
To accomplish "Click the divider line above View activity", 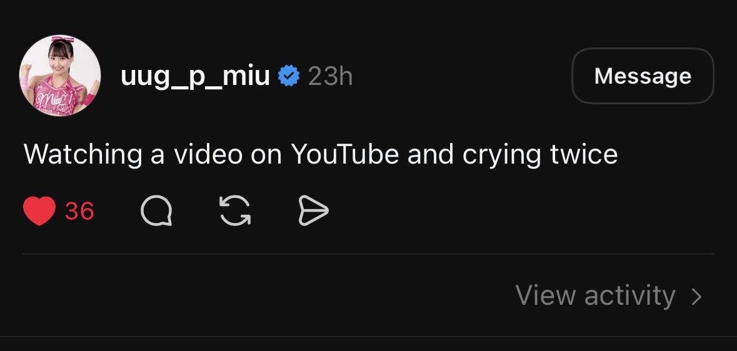I will pyautogui.click(x=369, y=254).
